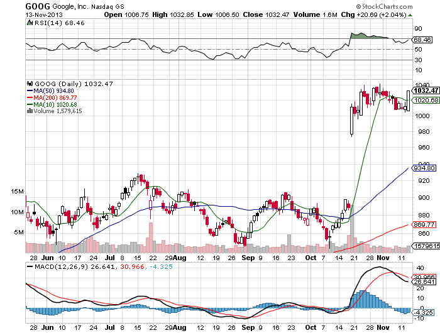Image resolution: width=440 pixels, height=333 pixels.
Task: Click the boxed 1032.47 last-price tag on right axis
Action: pyautogui.click(x=426, y=90)
